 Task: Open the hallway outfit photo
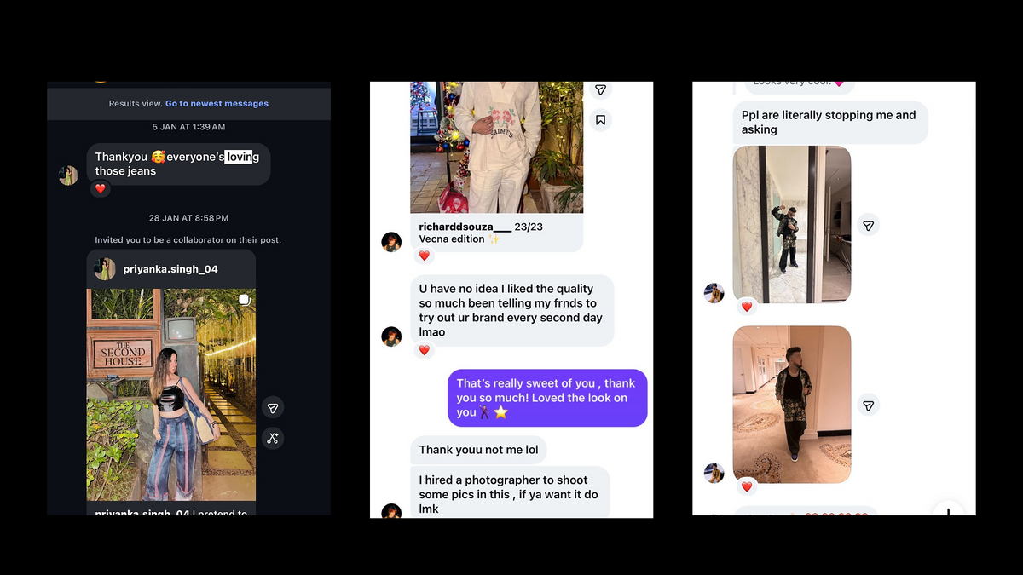pos(791,405)
